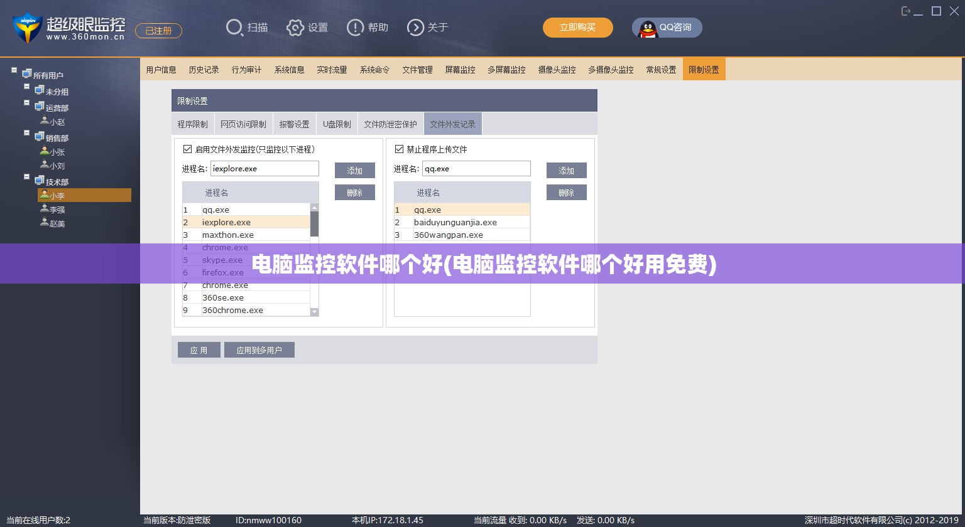Click user icon beside 小刘

pos(45,165)
